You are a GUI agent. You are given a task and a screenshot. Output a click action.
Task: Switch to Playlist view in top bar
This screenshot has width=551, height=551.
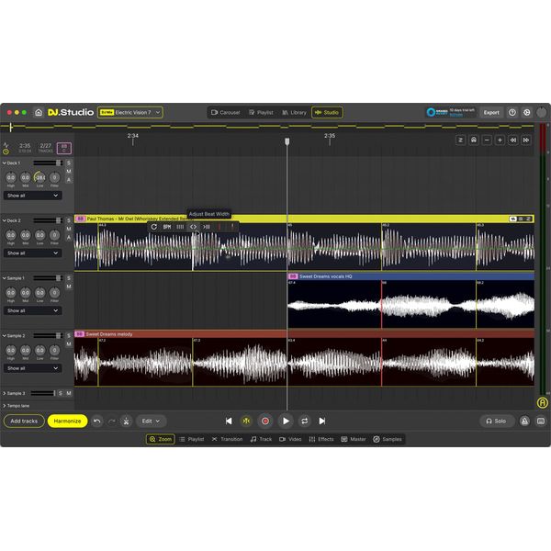(x=261, y=112)
